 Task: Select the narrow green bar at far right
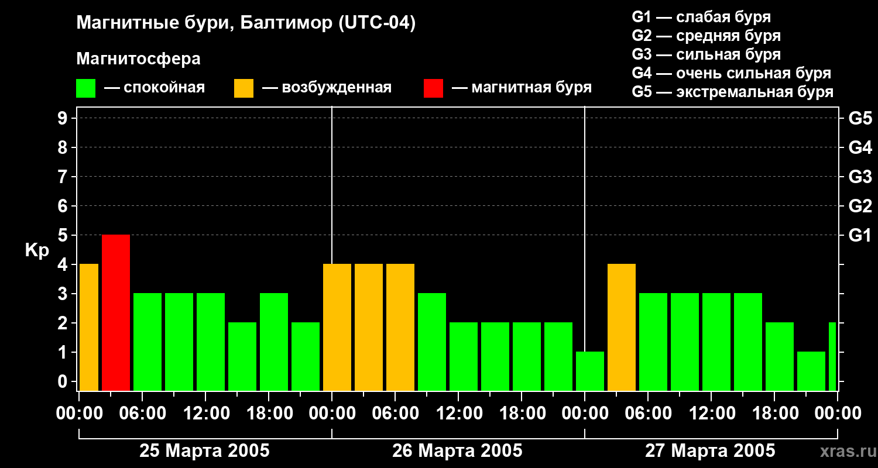pyautogui.click(x=832, y=356)
